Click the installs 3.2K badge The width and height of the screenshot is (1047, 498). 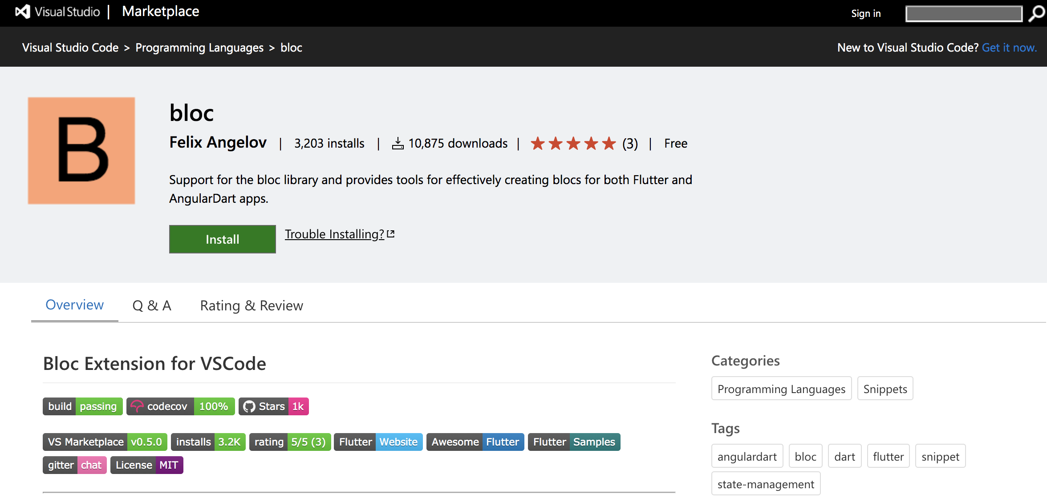click(x=208, y=442)
